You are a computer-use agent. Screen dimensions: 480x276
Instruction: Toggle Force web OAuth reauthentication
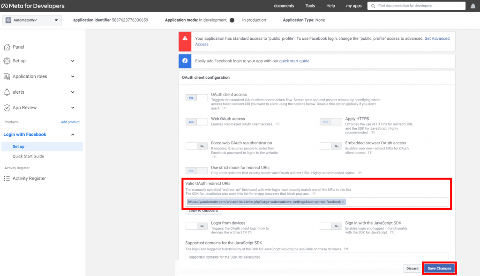196,146
